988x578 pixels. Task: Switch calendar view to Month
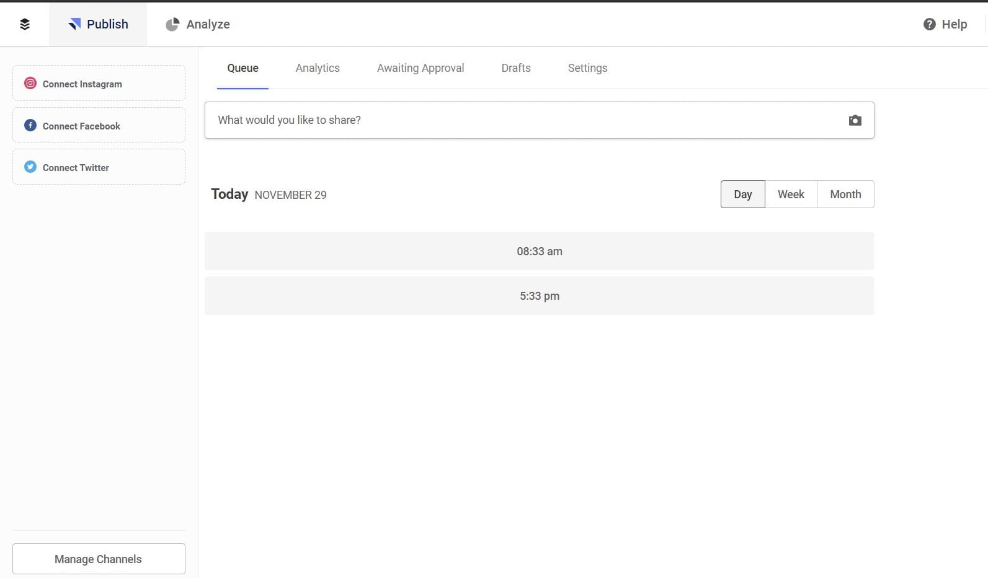pyautogui.click(x=845, y=195)
